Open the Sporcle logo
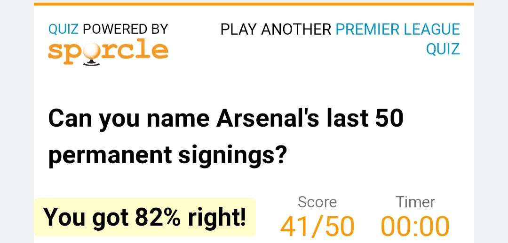 click(108, 52)
